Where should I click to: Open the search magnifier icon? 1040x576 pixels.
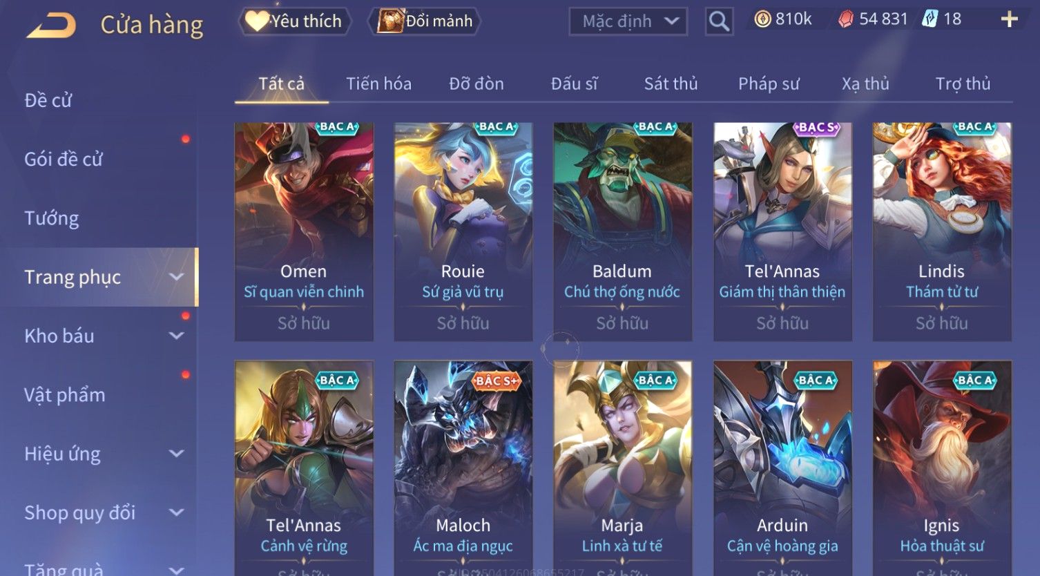point(719,21)
